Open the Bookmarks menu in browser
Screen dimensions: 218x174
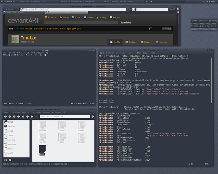pos(8,9)
